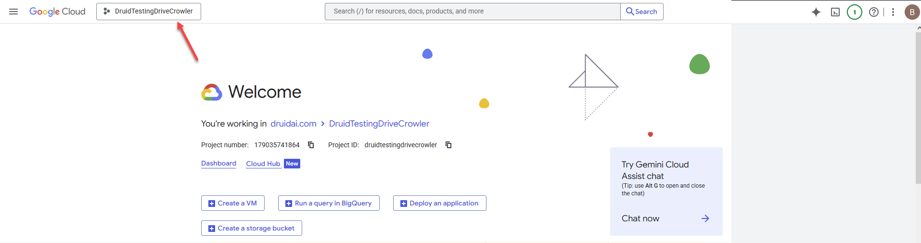The height and width of the screenshot is (243, 921).
Task: Click the Chat now arrow icon
Action: point(705,218)
